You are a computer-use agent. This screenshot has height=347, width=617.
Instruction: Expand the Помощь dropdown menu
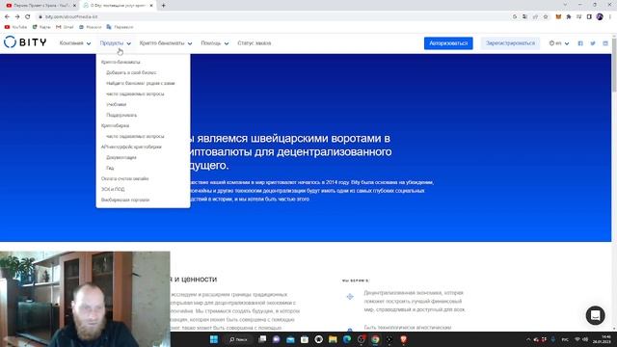point(214,43)
